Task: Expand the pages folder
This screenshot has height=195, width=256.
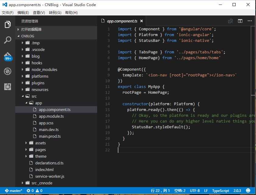Action: tap(40, 150)
